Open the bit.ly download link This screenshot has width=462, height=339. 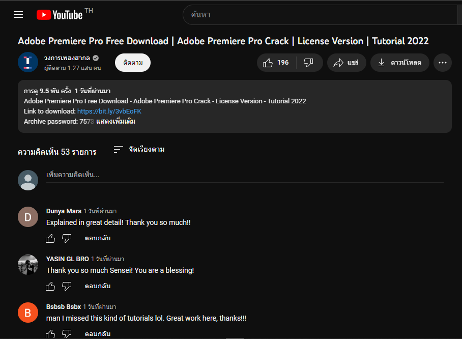[x=109, y=111]
